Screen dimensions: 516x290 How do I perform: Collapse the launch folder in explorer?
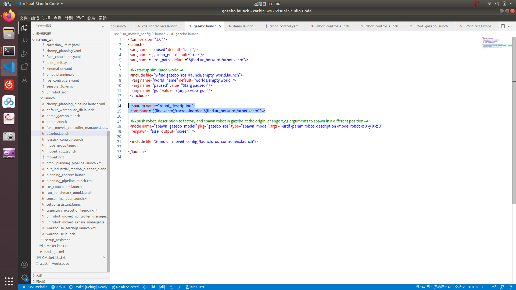(x=49, y=98)
